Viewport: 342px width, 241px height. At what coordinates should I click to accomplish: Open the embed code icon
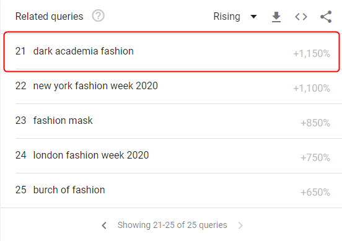coord(301,17)
